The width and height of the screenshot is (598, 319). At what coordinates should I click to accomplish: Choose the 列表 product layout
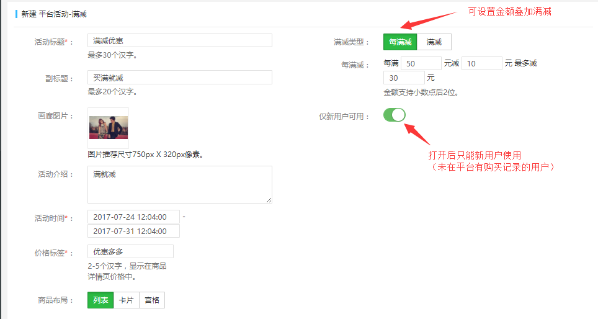[100, 300]
